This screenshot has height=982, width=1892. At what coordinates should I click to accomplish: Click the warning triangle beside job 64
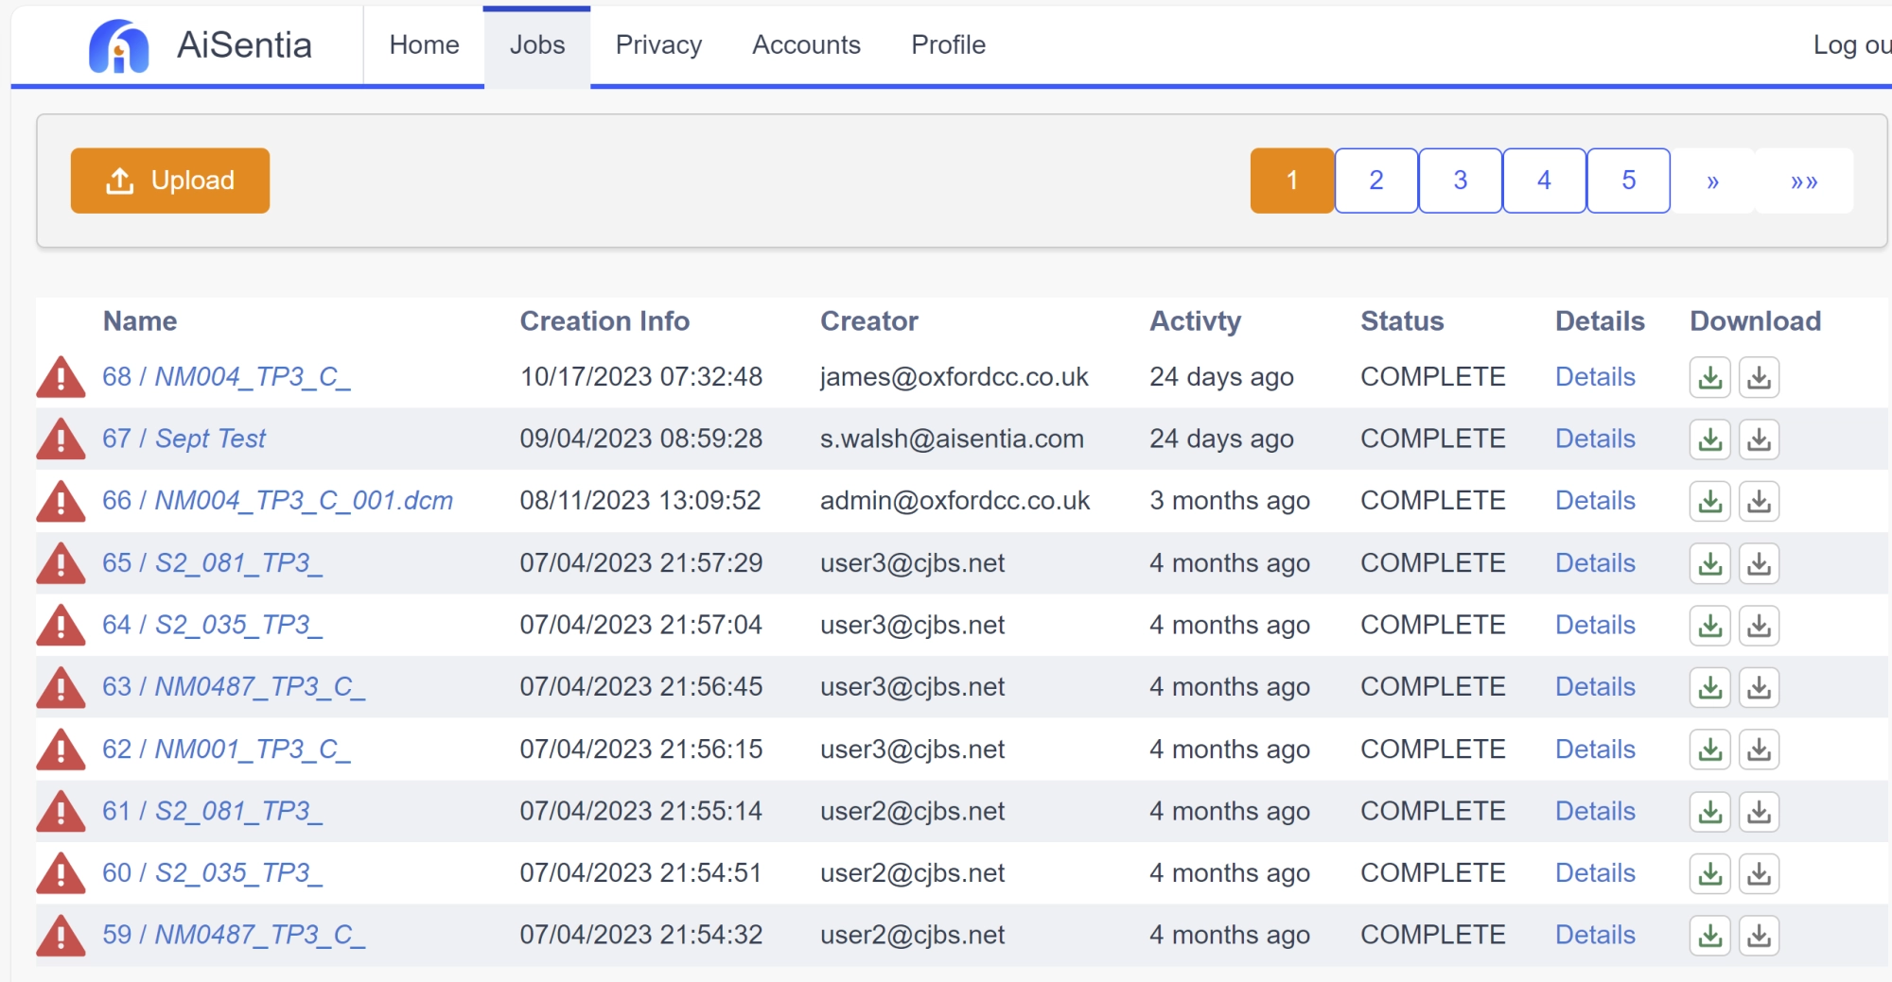tap(61, 626)
